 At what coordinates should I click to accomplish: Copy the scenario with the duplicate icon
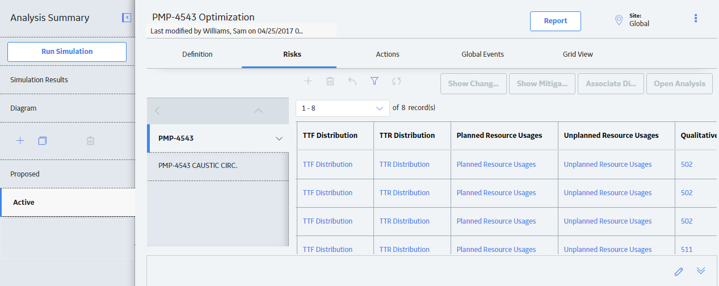(43, 141)
